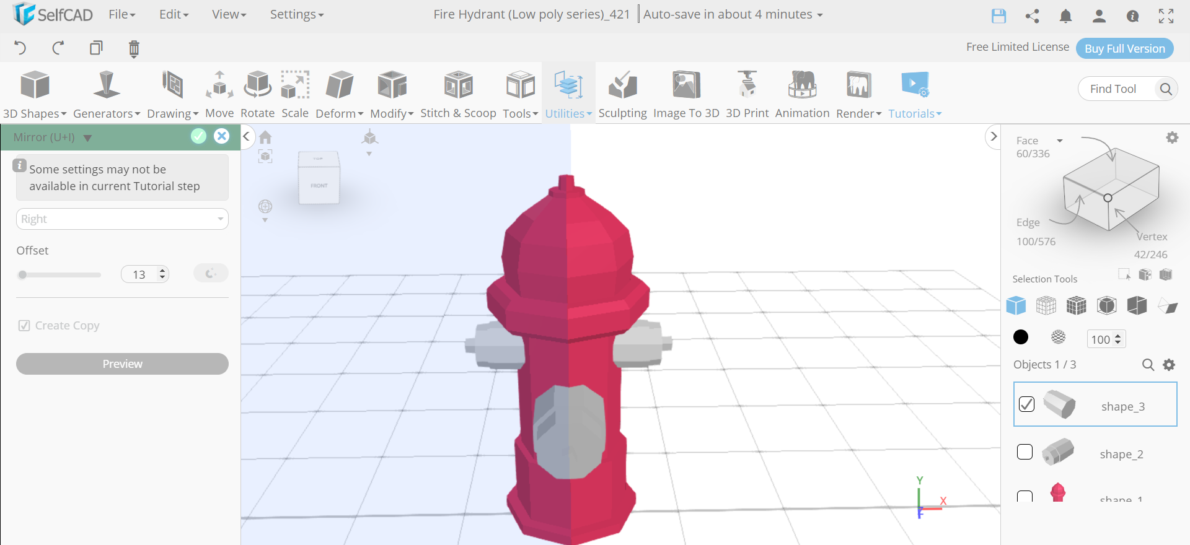
Task: Open the Tutorials dropdown
Action: [x=915, y=94]
